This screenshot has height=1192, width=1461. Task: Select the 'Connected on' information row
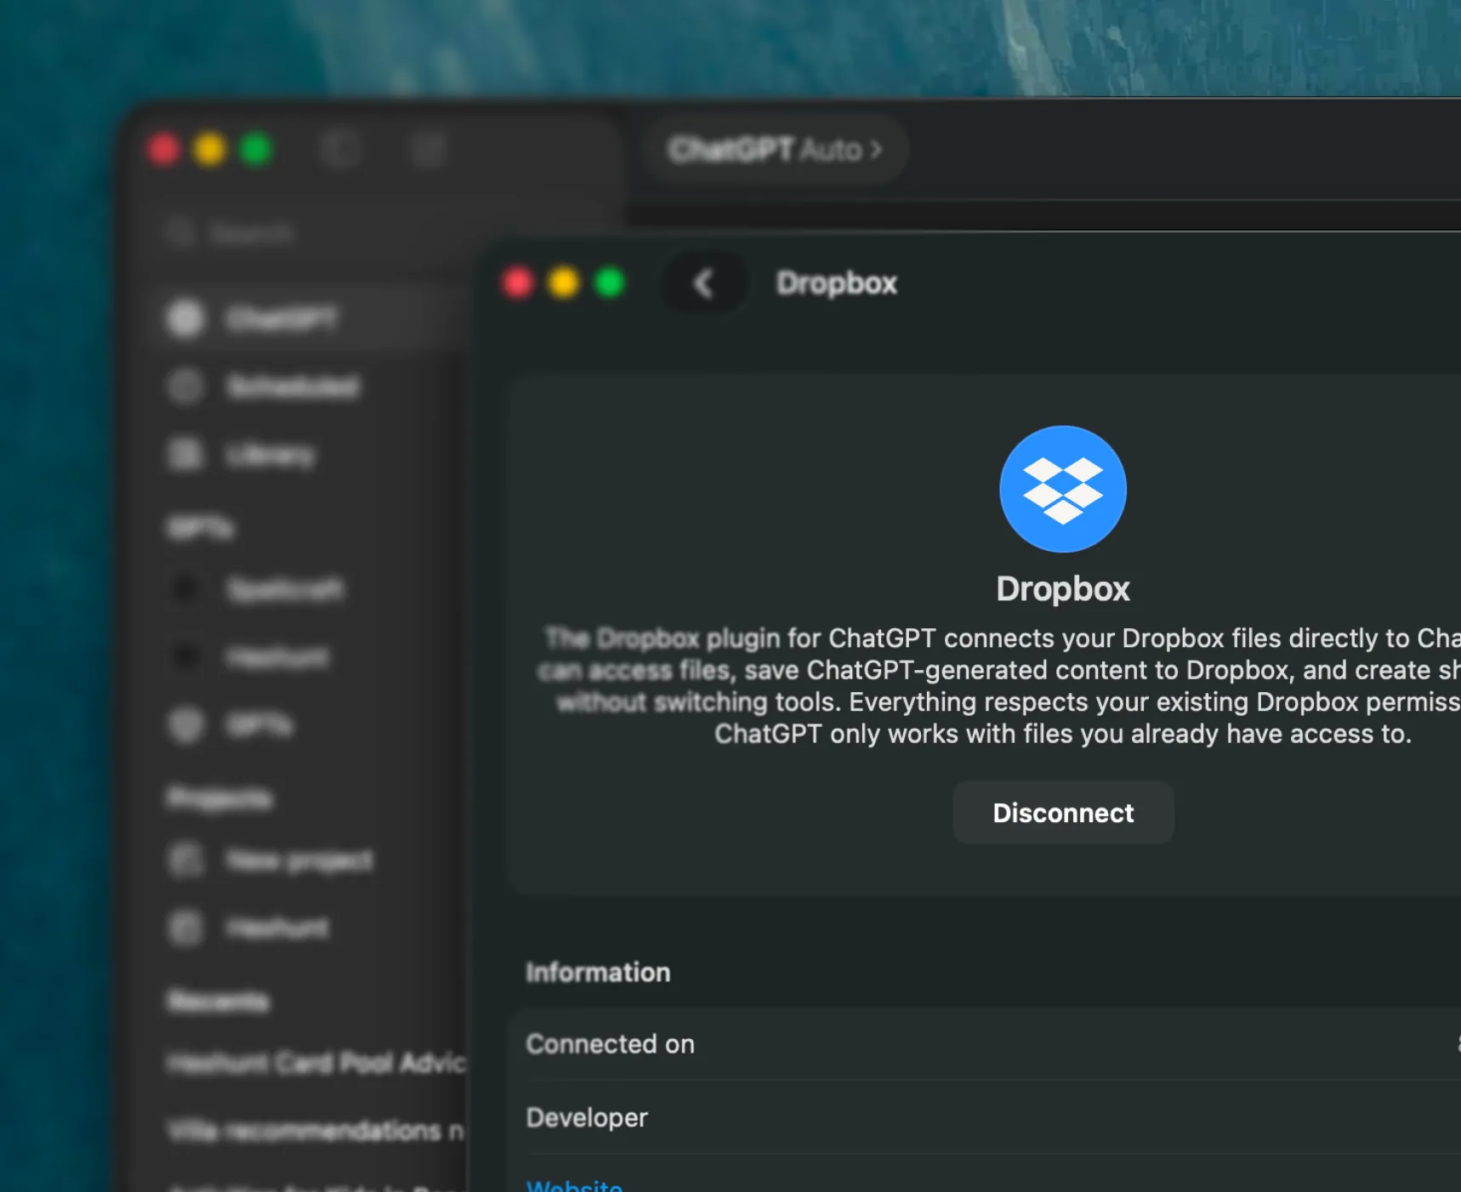coord(985,1044)
